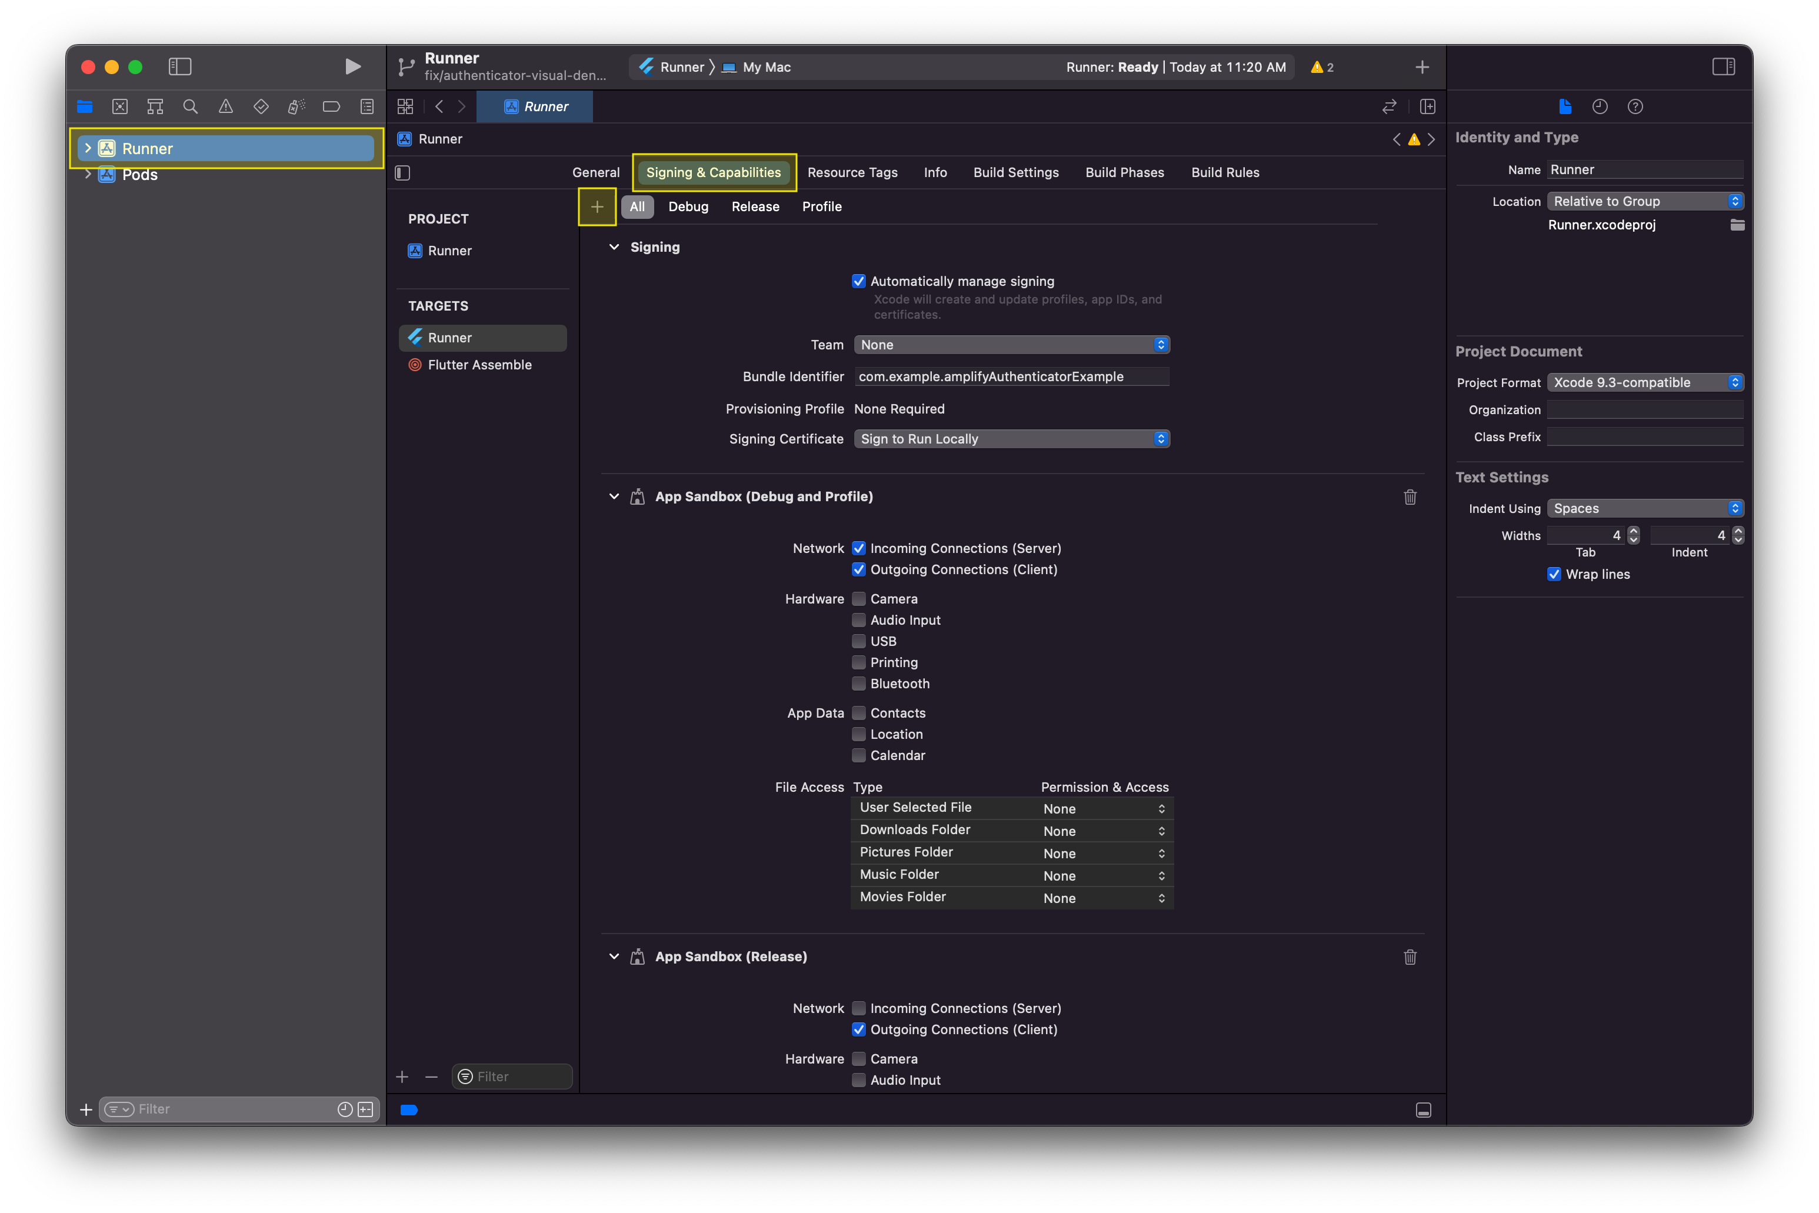The height and width of the screenshot is (1213, 1819).
Task: Add an editor pane on right
Action: coord(1428,106)
